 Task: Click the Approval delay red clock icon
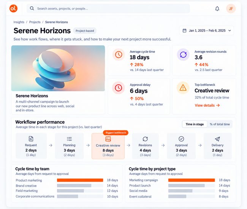[118, 88]
